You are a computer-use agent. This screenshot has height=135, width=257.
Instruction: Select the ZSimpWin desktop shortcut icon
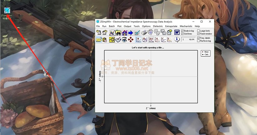[x=6, y=11]
